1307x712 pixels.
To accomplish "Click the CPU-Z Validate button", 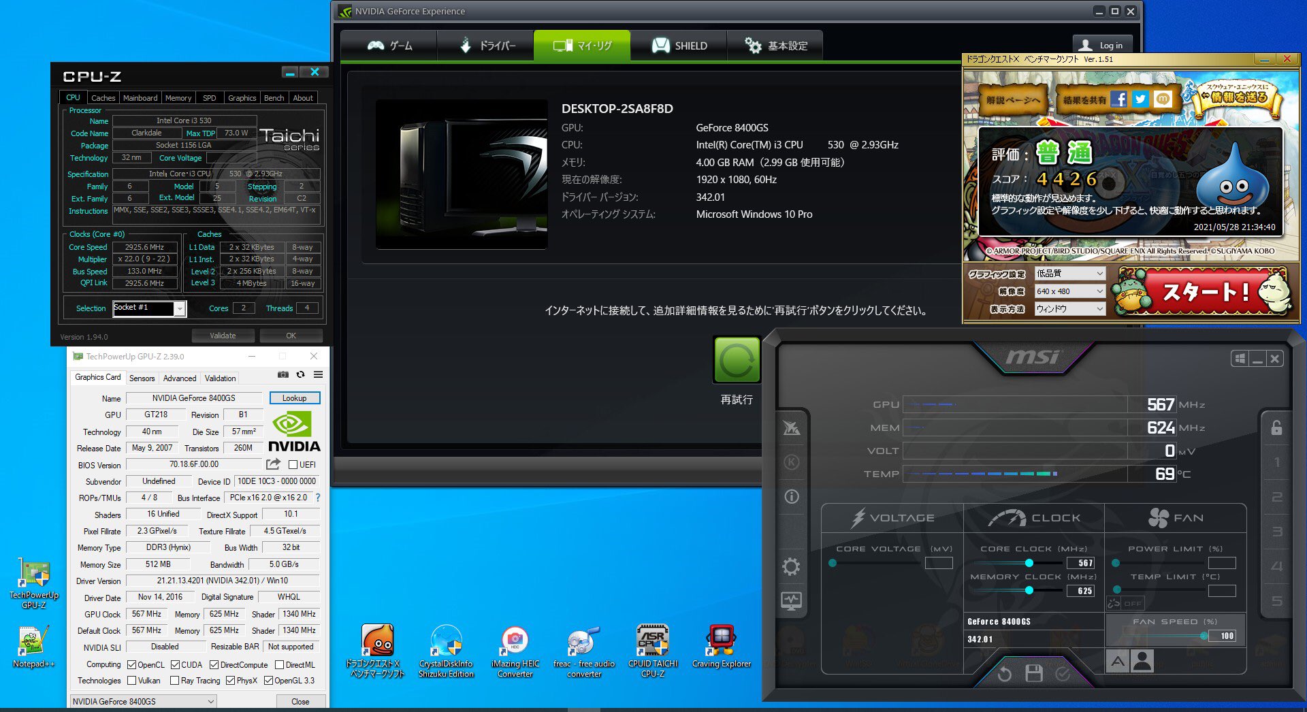I will pyautogui.click(x=223, y=336).
